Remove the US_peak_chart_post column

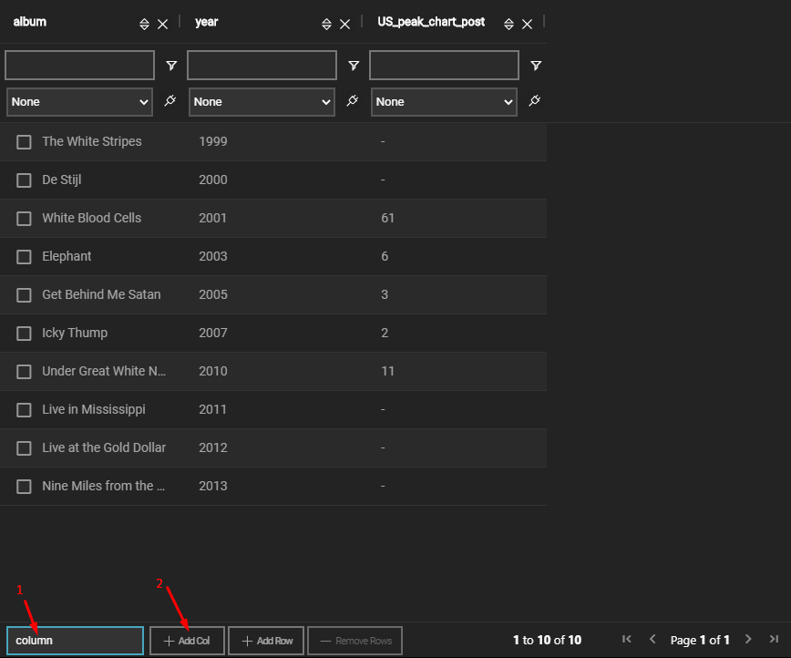coord(527,24)
